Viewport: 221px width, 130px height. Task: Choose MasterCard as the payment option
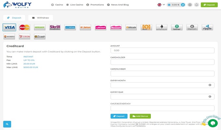point(24,27)
